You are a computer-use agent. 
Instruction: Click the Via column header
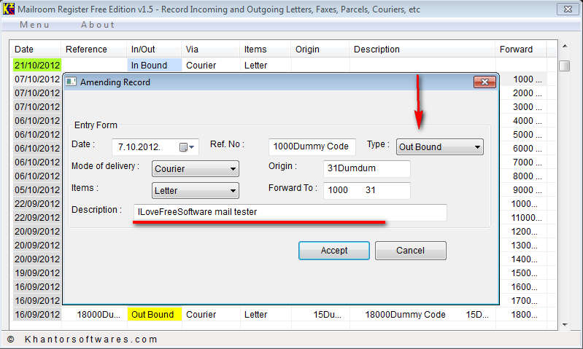click(x=210, y=50)
